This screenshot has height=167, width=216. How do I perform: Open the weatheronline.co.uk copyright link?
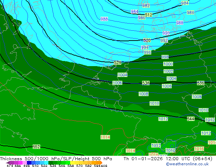[x=187, y=164]
